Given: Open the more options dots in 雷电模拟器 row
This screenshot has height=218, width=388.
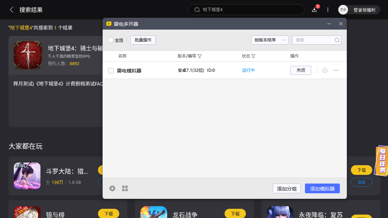Looking at the screenshot, I should (336, 70).
